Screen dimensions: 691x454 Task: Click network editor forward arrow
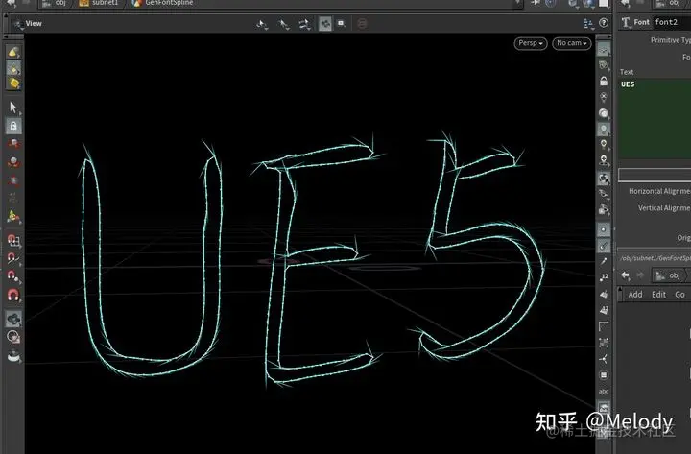(640, 275)
